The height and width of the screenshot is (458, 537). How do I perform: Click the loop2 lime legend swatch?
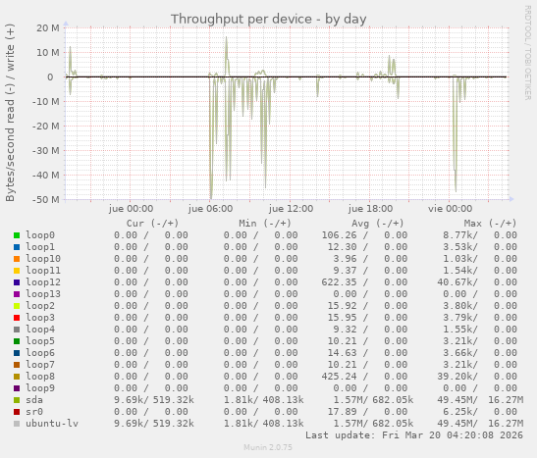tap(17, 306)
